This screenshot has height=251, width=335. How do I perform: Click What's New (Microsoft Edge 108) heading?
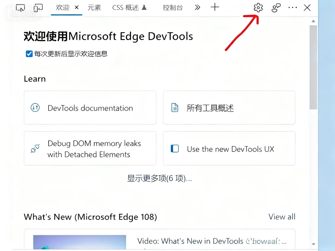pyautogui.click(x=90, y=217)
